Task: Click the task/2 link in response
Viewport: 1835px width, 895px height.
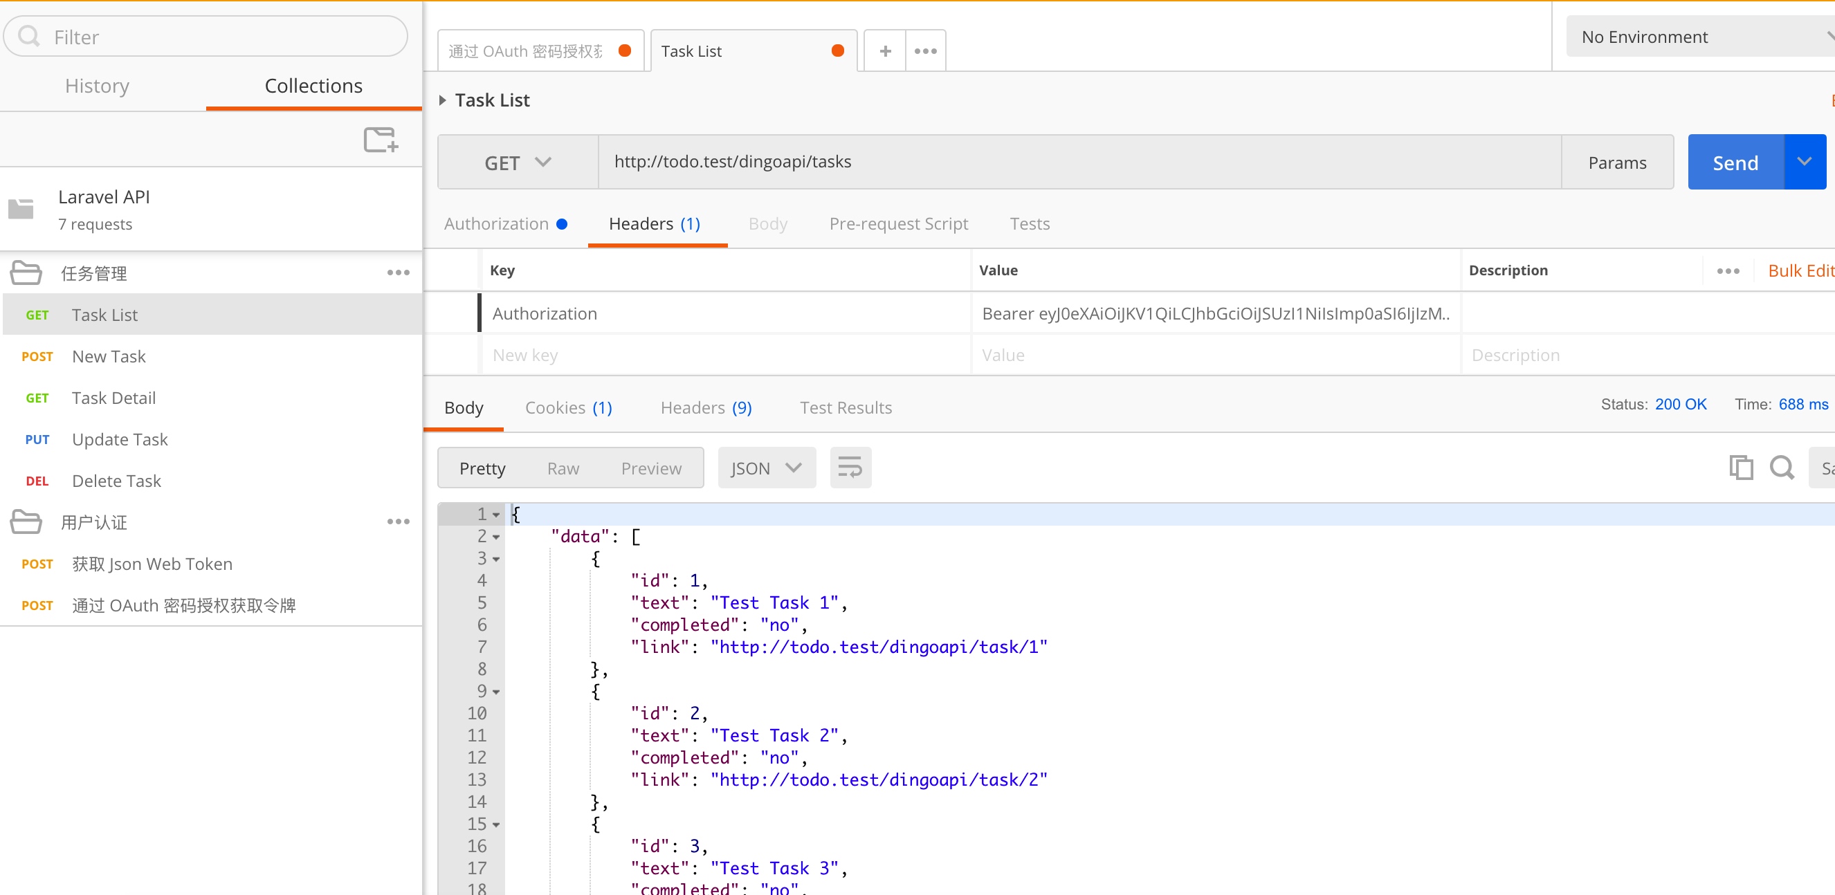Action: point(878,779)
